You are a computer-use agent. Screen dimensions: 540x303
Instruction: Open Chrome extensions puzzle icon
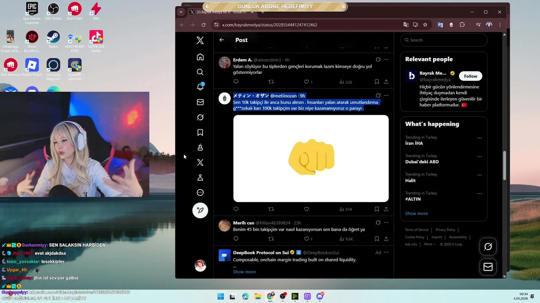click(462, 25)
